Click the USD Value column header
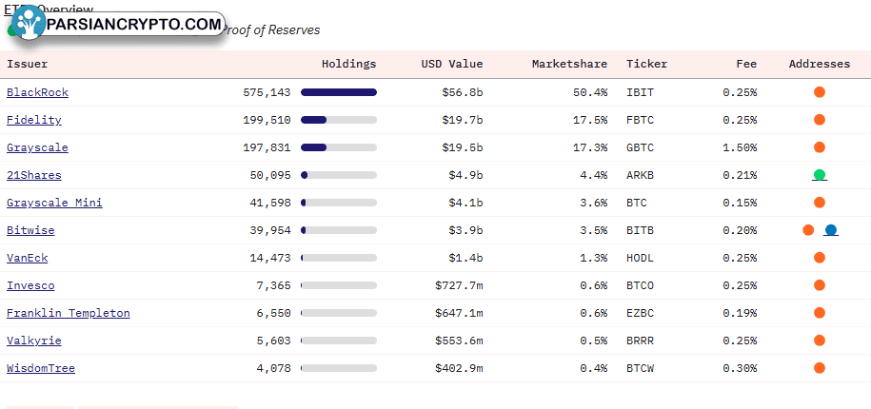 pyautogui.click(x=451, y=64)
